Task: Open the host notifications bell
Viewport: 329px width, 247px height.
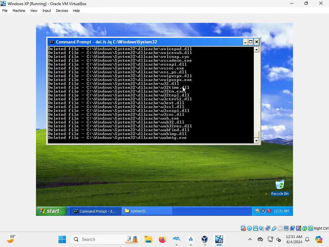Action: pyautogui.click(x=307, y=239)
